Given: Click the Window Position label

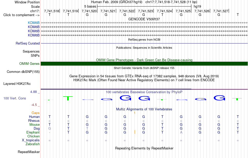Looking at the screenshot, I should [x=27, y=2].
